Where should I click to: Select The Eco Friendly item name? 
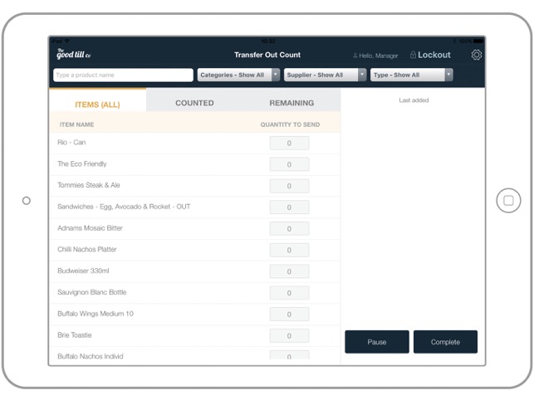pyautogui.click(x=82, y=163)
